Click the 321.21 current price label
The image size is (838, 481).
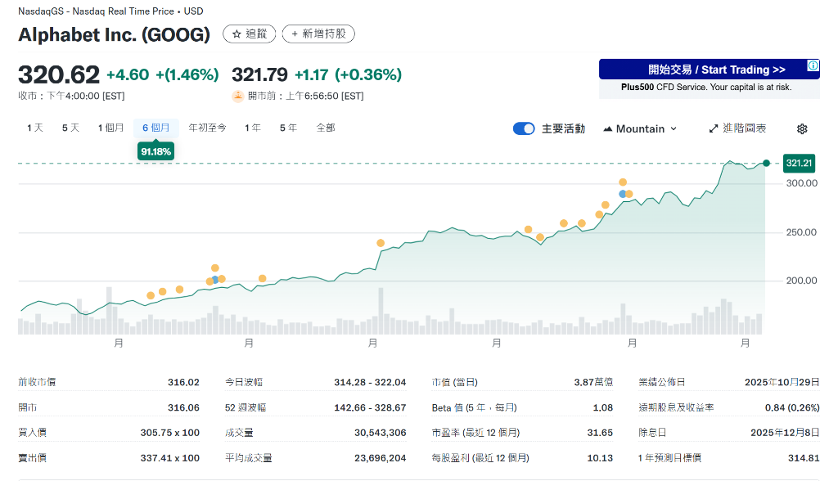pyautogui.click(x=799, y=164)
